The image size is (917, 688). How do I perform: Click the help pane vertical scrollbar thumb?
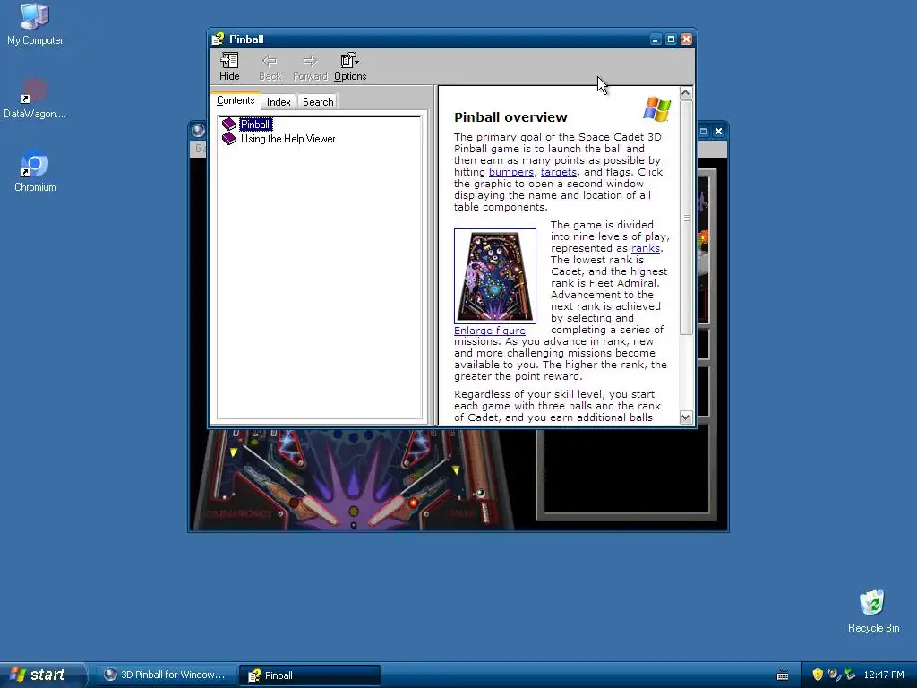[686, 218]
